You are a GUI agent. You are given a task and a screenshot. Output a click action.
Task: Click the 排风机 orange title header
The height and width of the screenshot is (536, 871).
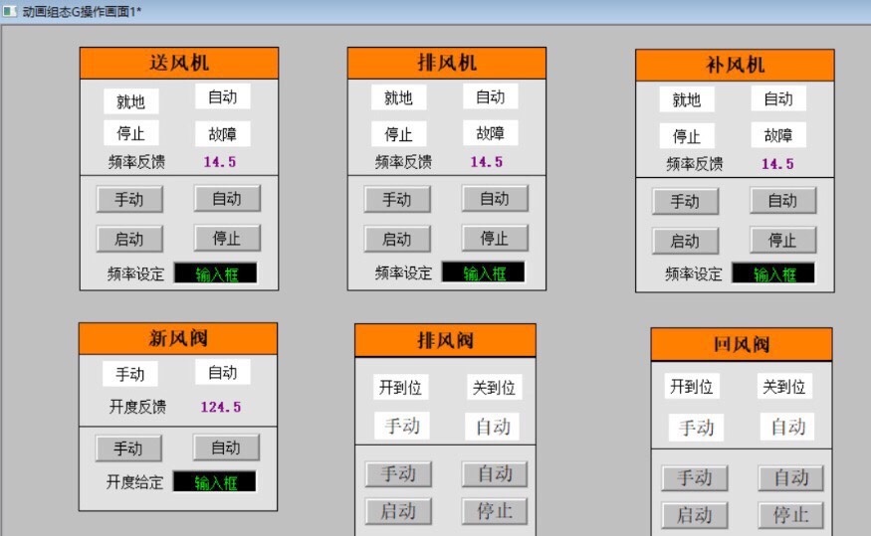coord(447,63)
